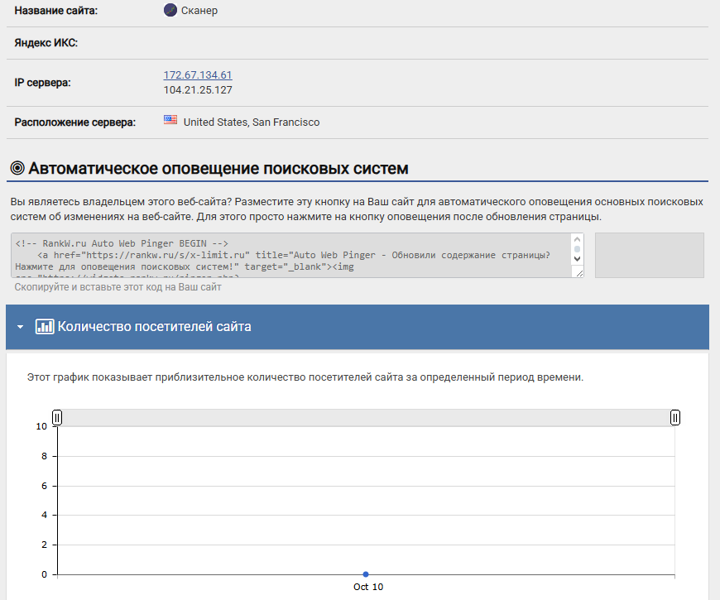Click the Количество посетителей сайта header title

click(154, 327)
